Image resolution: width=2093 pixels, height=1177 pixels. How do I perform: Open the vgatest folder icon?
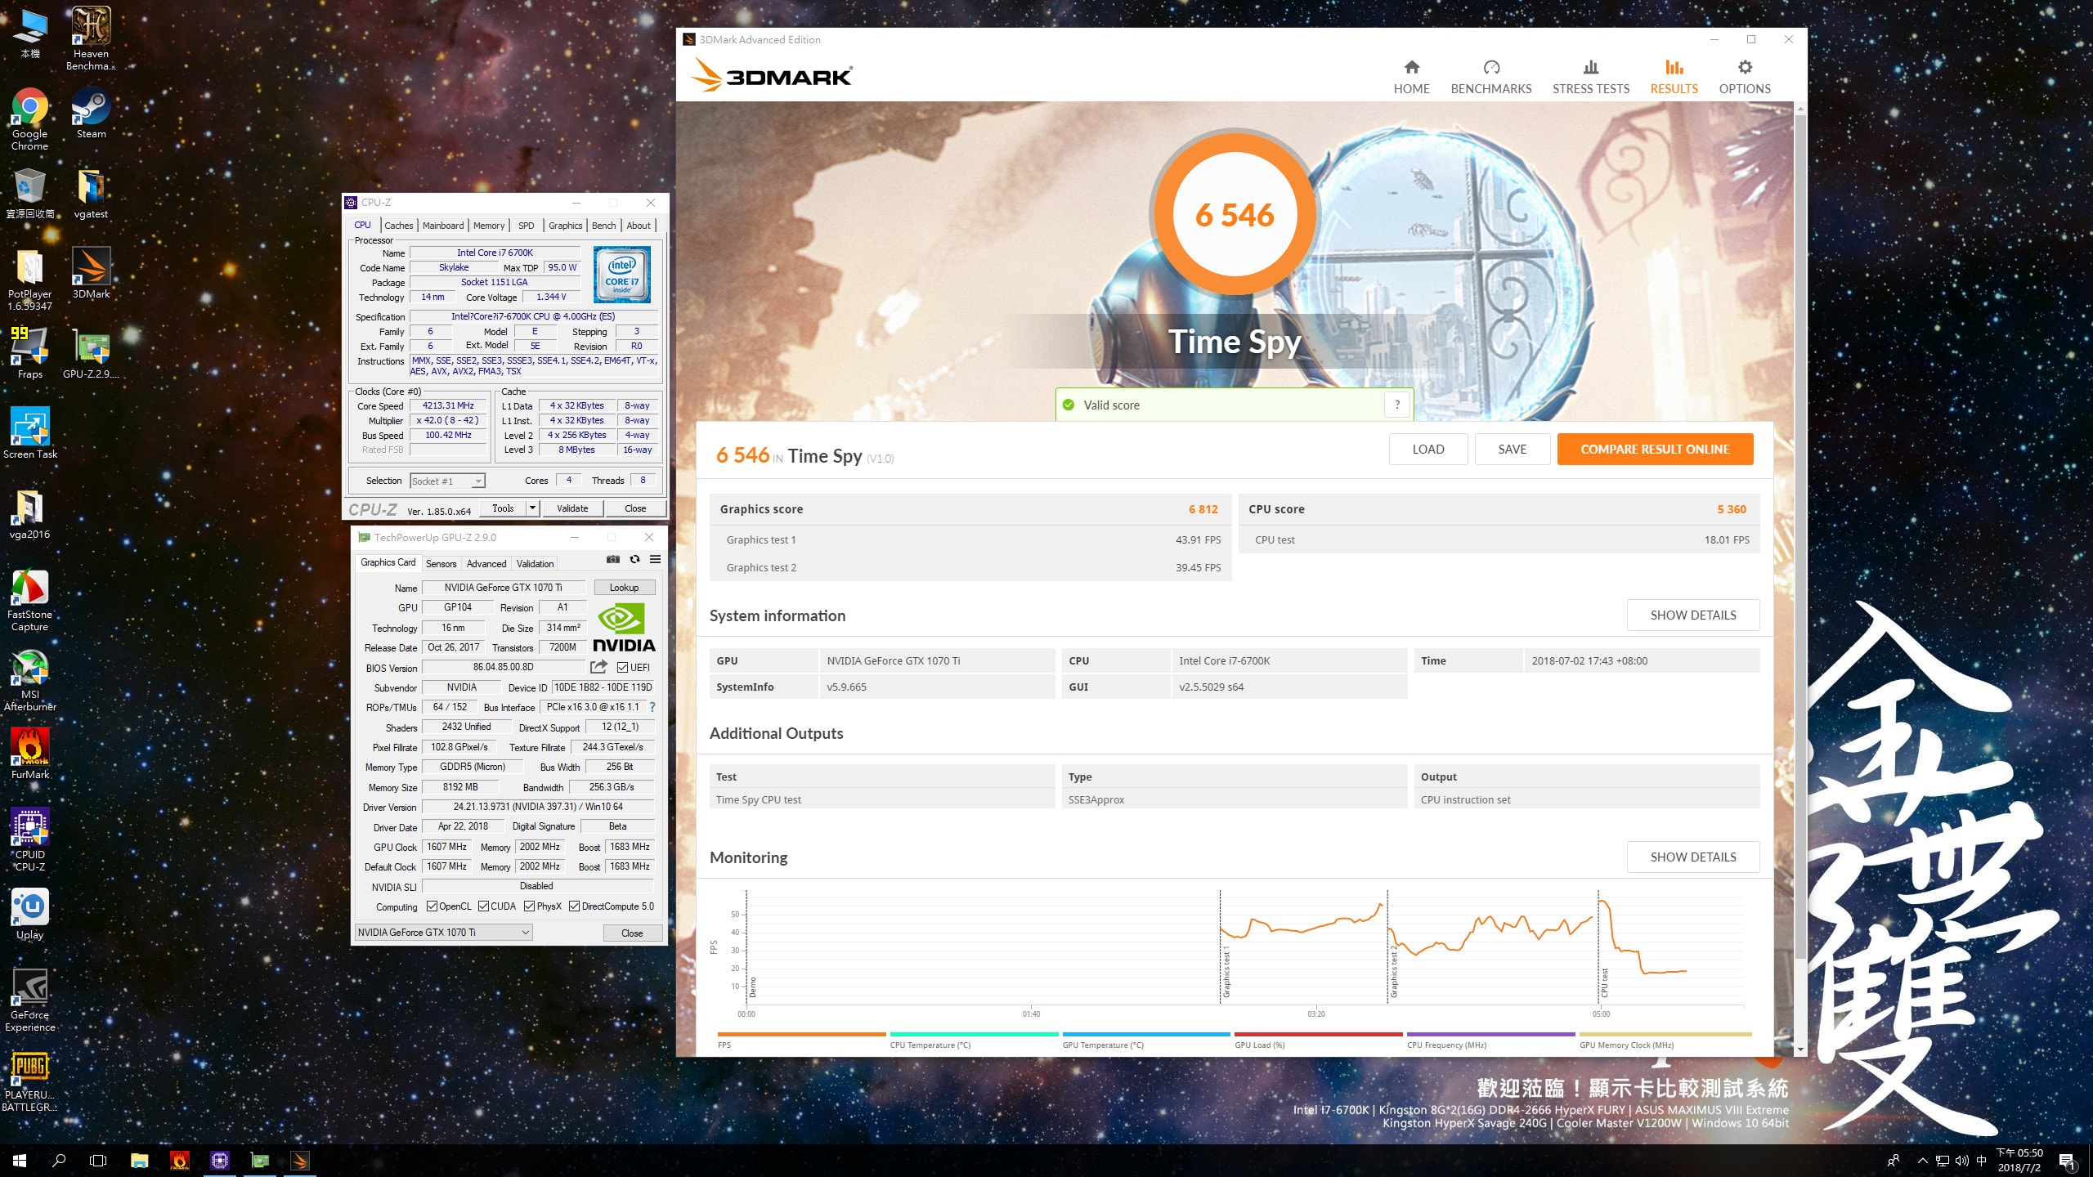[91, 194]
